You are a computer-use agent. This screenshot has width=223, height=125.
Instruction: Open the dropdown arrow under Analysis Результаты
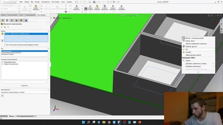[x=105, y=12]
